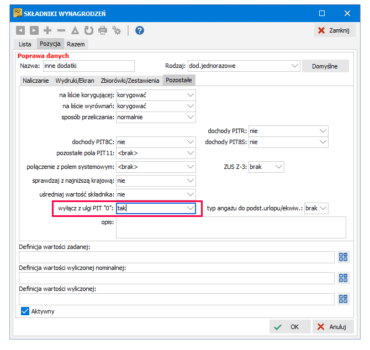
Task: Expand wyłącz z ulgi PIT "0" dropdown
Action: point(191,208)
